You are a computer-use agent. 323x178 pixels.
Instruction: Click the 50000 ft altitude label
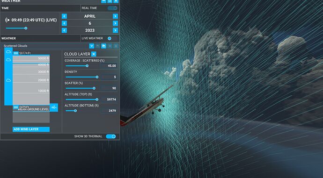tap(44, 58)
